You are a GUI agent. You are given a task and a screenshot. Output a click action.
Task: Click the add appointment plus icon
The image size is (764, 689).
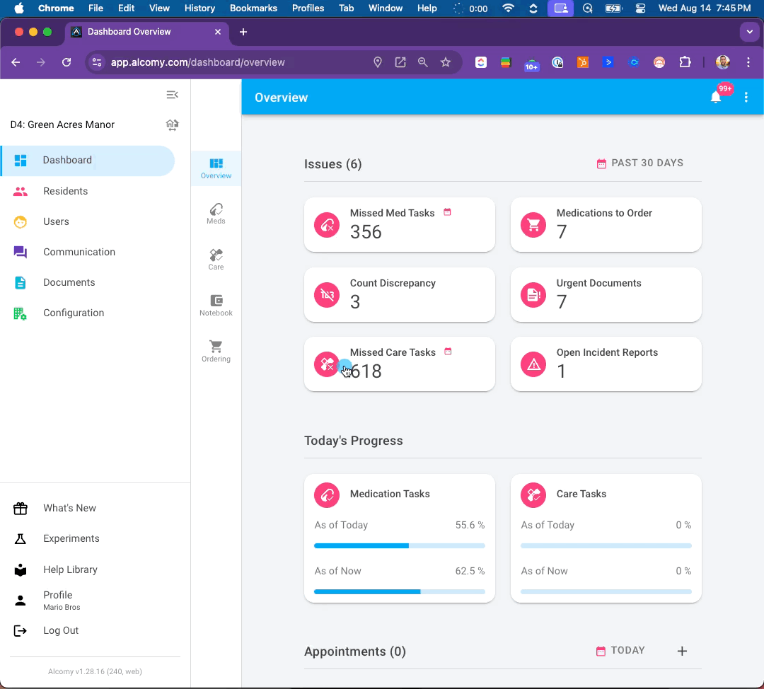click(682, 651)
